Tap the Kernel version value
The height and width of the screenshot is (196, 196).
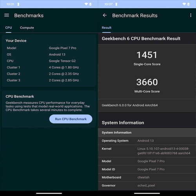coord(163,151)
